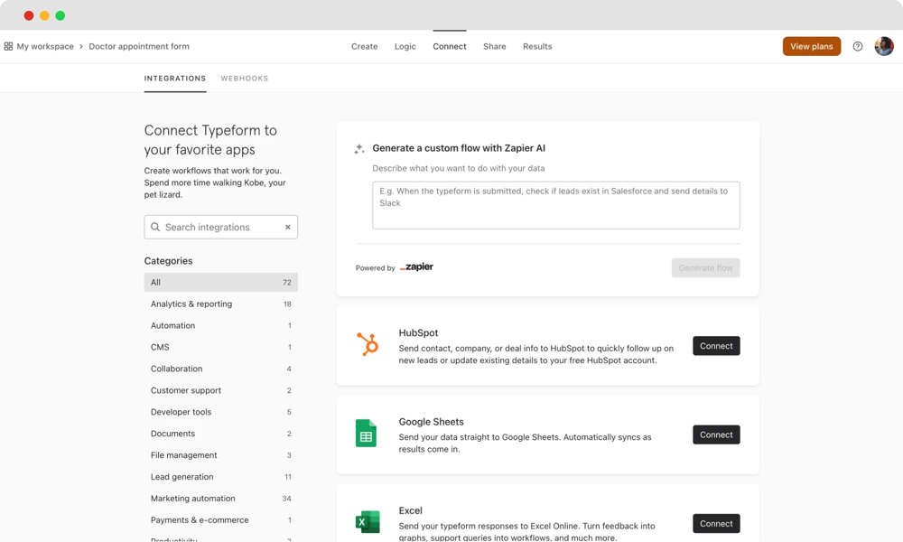Open the help question mark icon
The height and width of the screenshot is (542, 903).
pos(857,46)
